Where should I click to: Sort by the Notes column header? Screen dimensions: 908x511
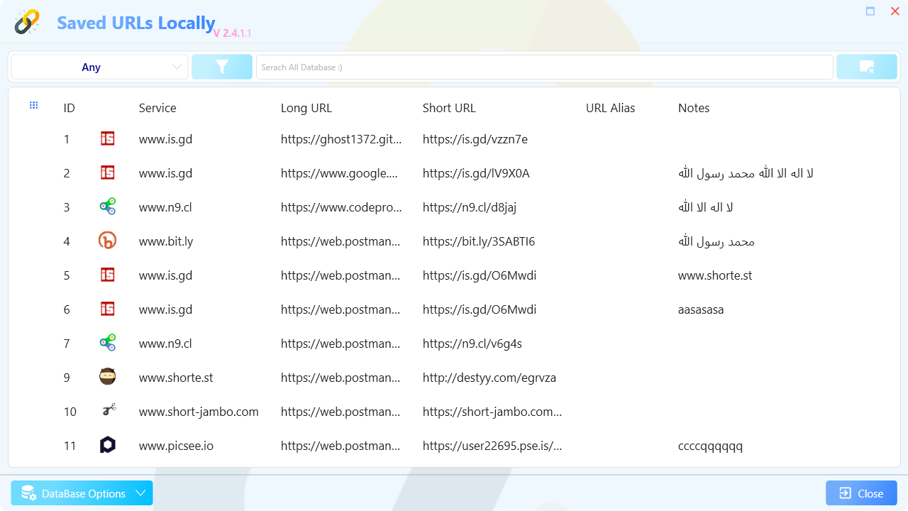coord(694,108)
